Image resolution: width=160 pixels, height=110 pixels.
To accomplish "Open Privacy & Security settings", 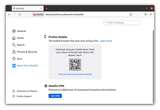I will (x=24, y=52).
